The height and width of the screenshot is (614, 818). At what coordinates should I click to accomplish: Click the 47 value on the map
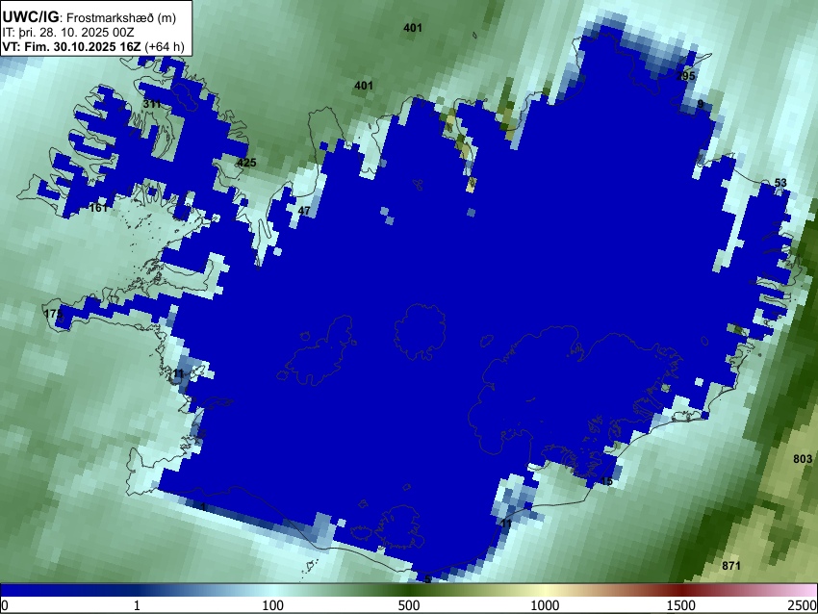tap(304, 211)
